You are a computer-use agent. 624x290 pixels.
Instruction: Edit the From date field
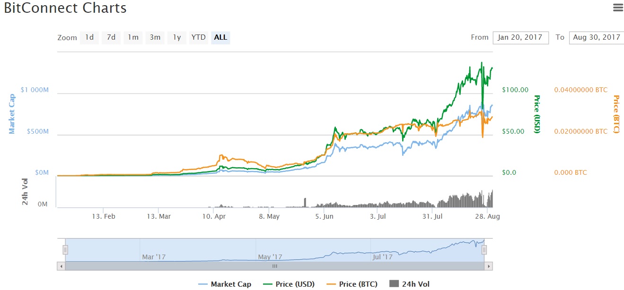pyautogui.click(x=520, y=37)
